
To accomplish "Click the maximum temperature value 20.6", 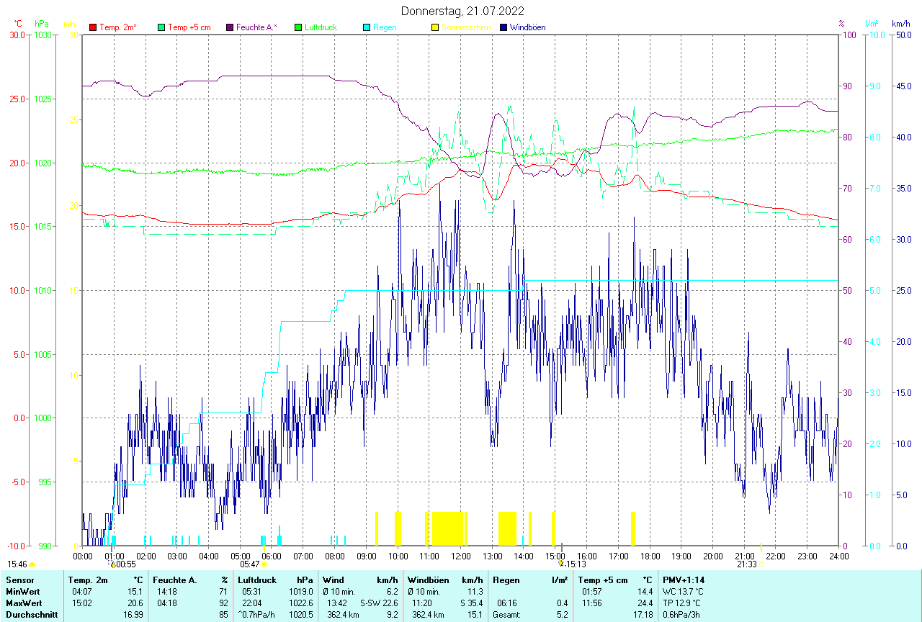I will 135,603.
